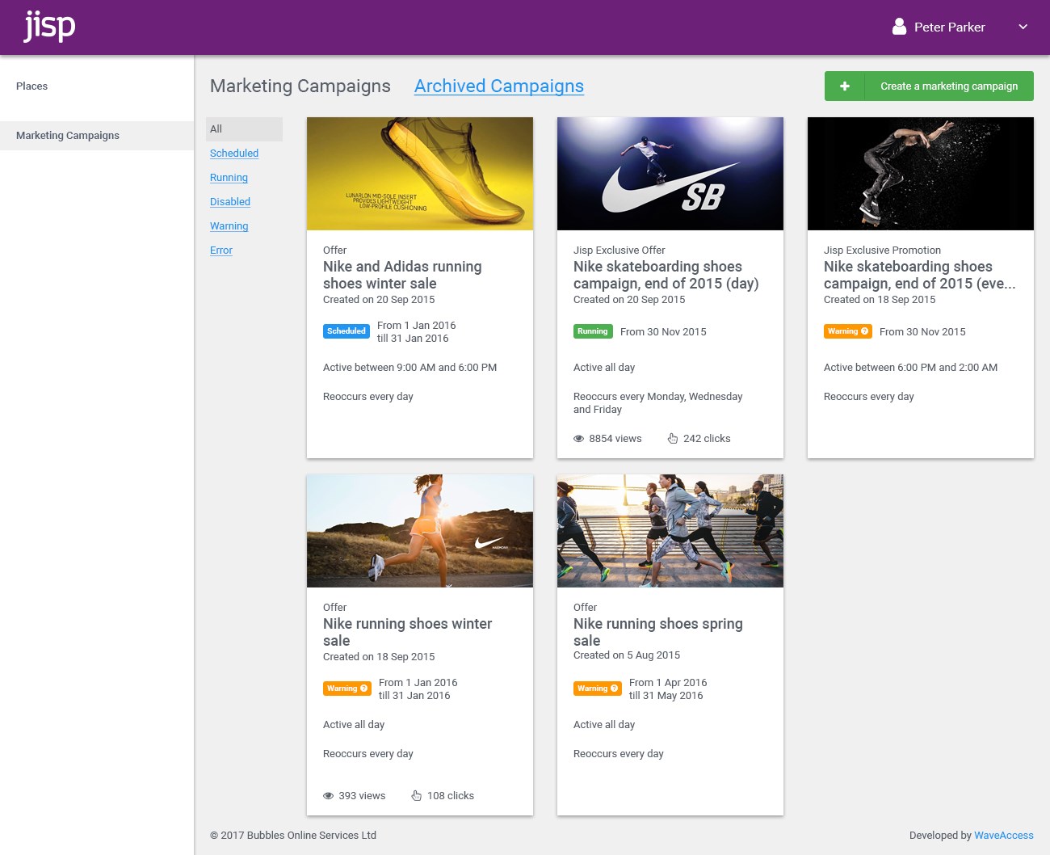1050x855 pixels.
Task: Open the Nike SB skateboarder image
Action: [670, 174]
